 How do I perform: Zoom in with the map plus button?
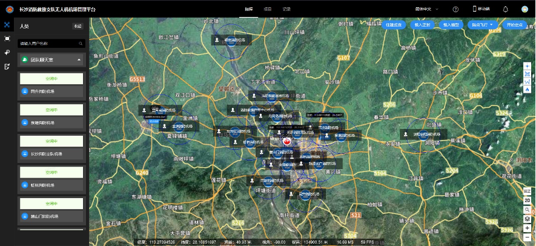coord(528,228)
